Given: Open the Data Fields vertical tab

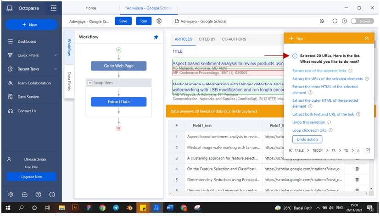Looking at the screenshot, I should point(69,81).
